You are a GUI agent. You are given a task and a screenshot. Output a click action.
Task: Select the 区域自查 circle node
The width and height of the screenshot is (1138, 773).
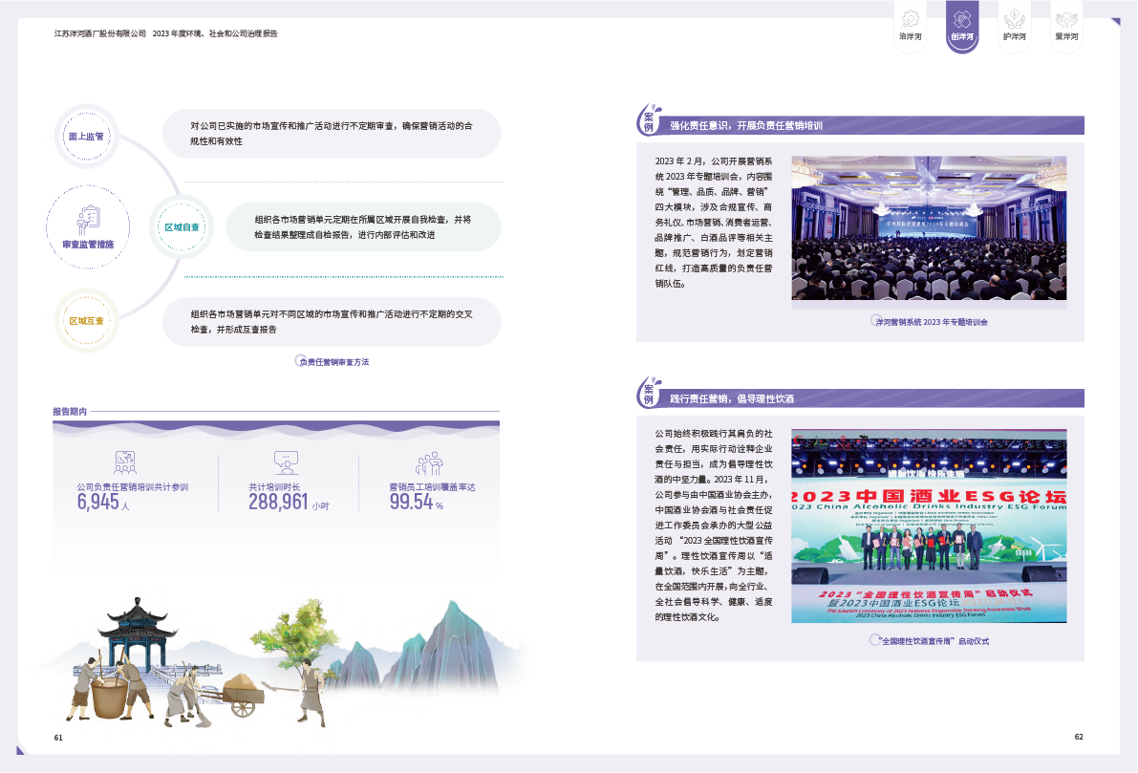point(182,227)
